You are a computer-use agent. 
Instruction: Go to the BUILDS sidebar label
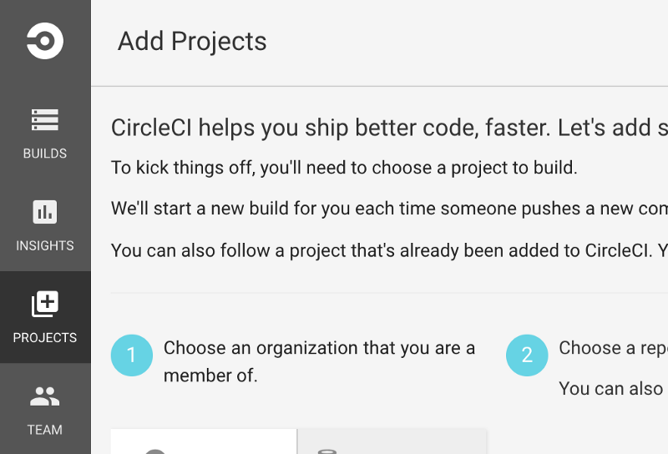click(45, 154)
